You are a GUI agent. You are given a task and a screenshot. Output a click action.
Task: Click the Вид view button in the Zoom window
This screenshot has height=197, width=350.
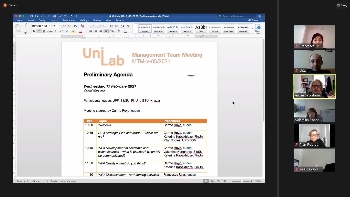pyautogui.click(x=342, y=5)
